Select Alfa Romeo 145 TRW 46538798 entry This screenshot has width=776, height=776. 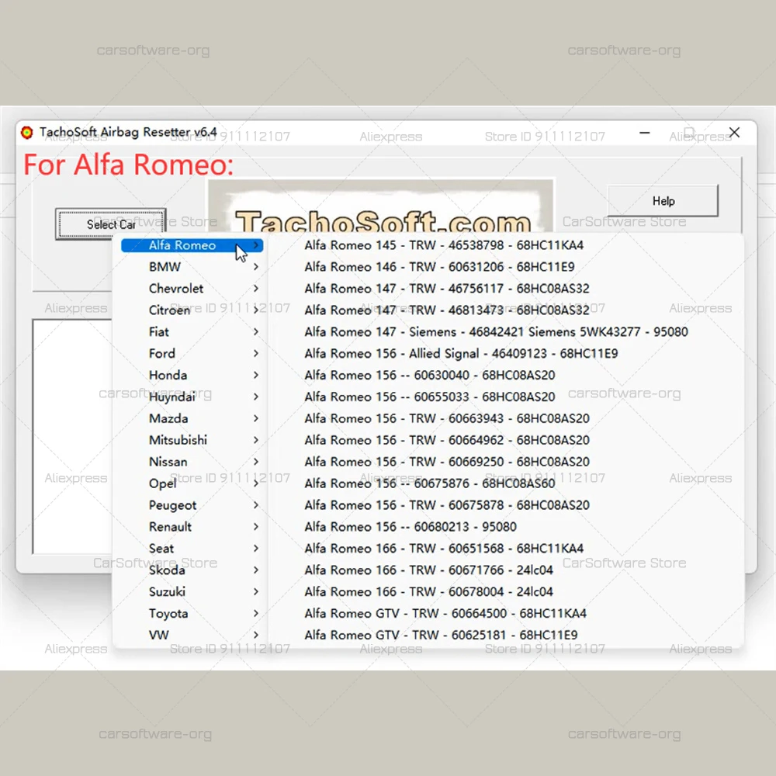pyautogui.click(x=444, y=245)
